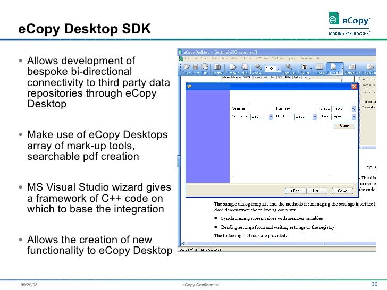
Task: Click the Rotate Left icon
Action: click(x=352, y=69)
